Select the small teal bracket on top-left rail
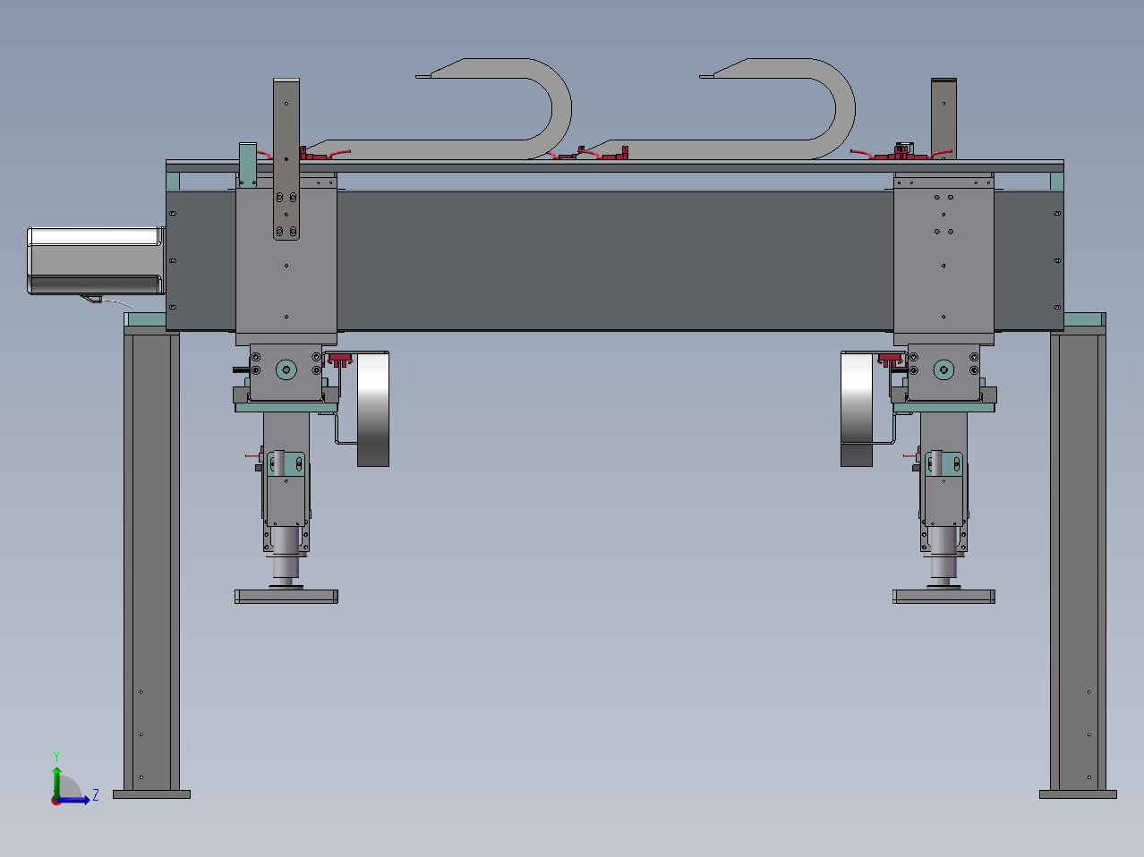The height and width of the screenshot is (857, 1144). click(248, 165)
